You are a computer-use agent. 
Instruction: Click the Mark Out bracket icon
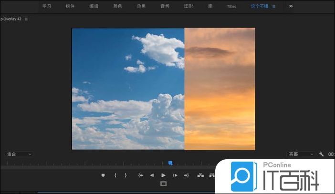(126, 175)
